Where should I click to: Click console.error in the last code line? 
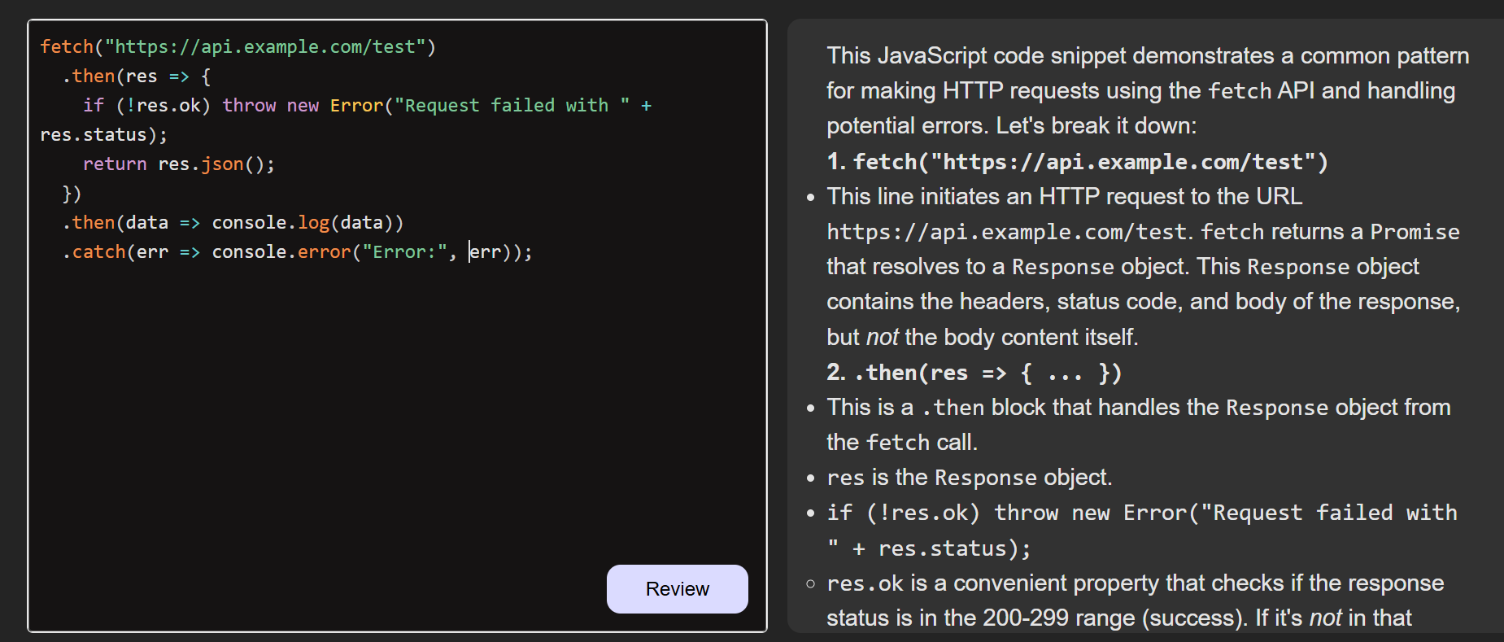point(281,252)
